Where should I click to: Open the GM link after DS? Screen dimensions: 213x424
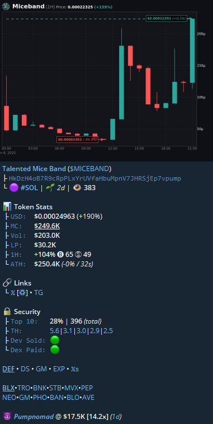41,369
